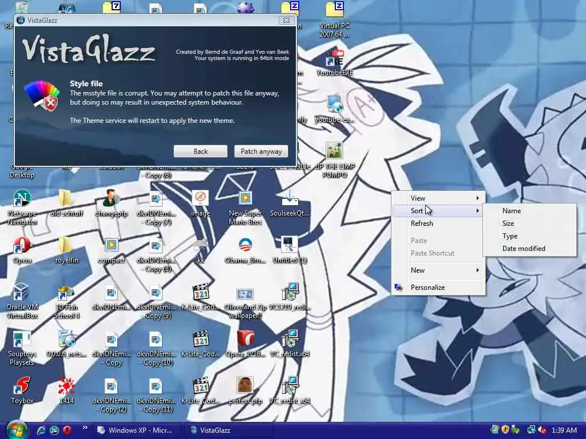The width and height of the screenshot is (586, 439).
Task: Select the image file icon
Action: click(201, 203)
